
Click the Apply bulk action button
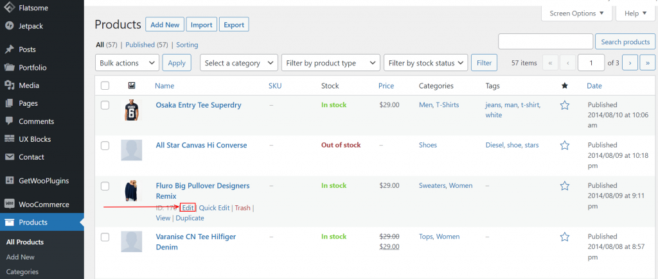tap(177, 63)
